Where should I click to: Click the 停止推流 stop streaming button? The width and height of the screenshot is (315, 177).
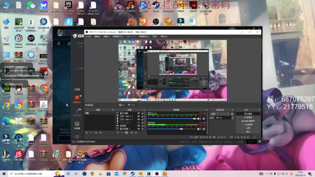click(248, 114)
